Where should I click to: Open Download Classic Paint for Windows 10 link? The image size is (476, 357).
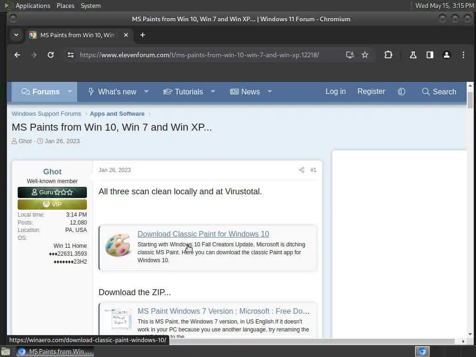click(204, 234)
